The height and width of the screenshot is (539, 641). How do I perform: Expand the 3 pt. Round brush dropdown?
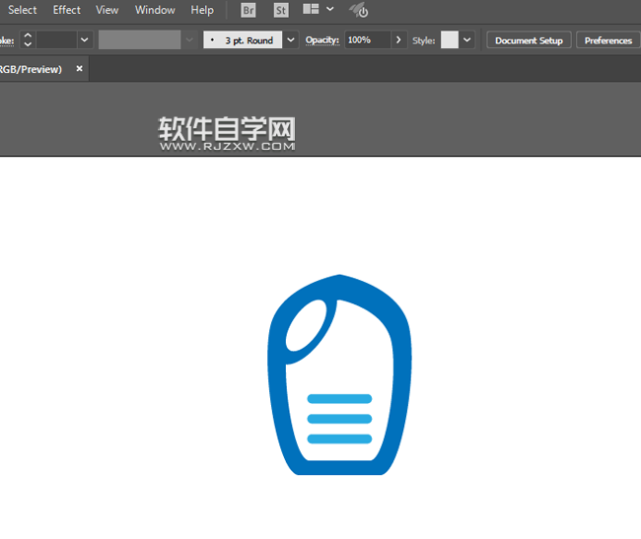[291, 40]
